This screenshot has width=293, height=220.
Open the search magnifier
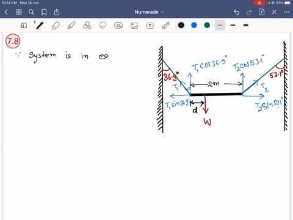click(x=31, y=12)
